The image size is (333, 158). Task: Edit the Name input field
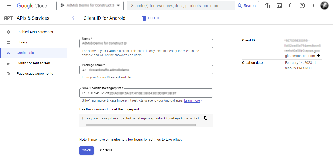[x=146, y=43]
